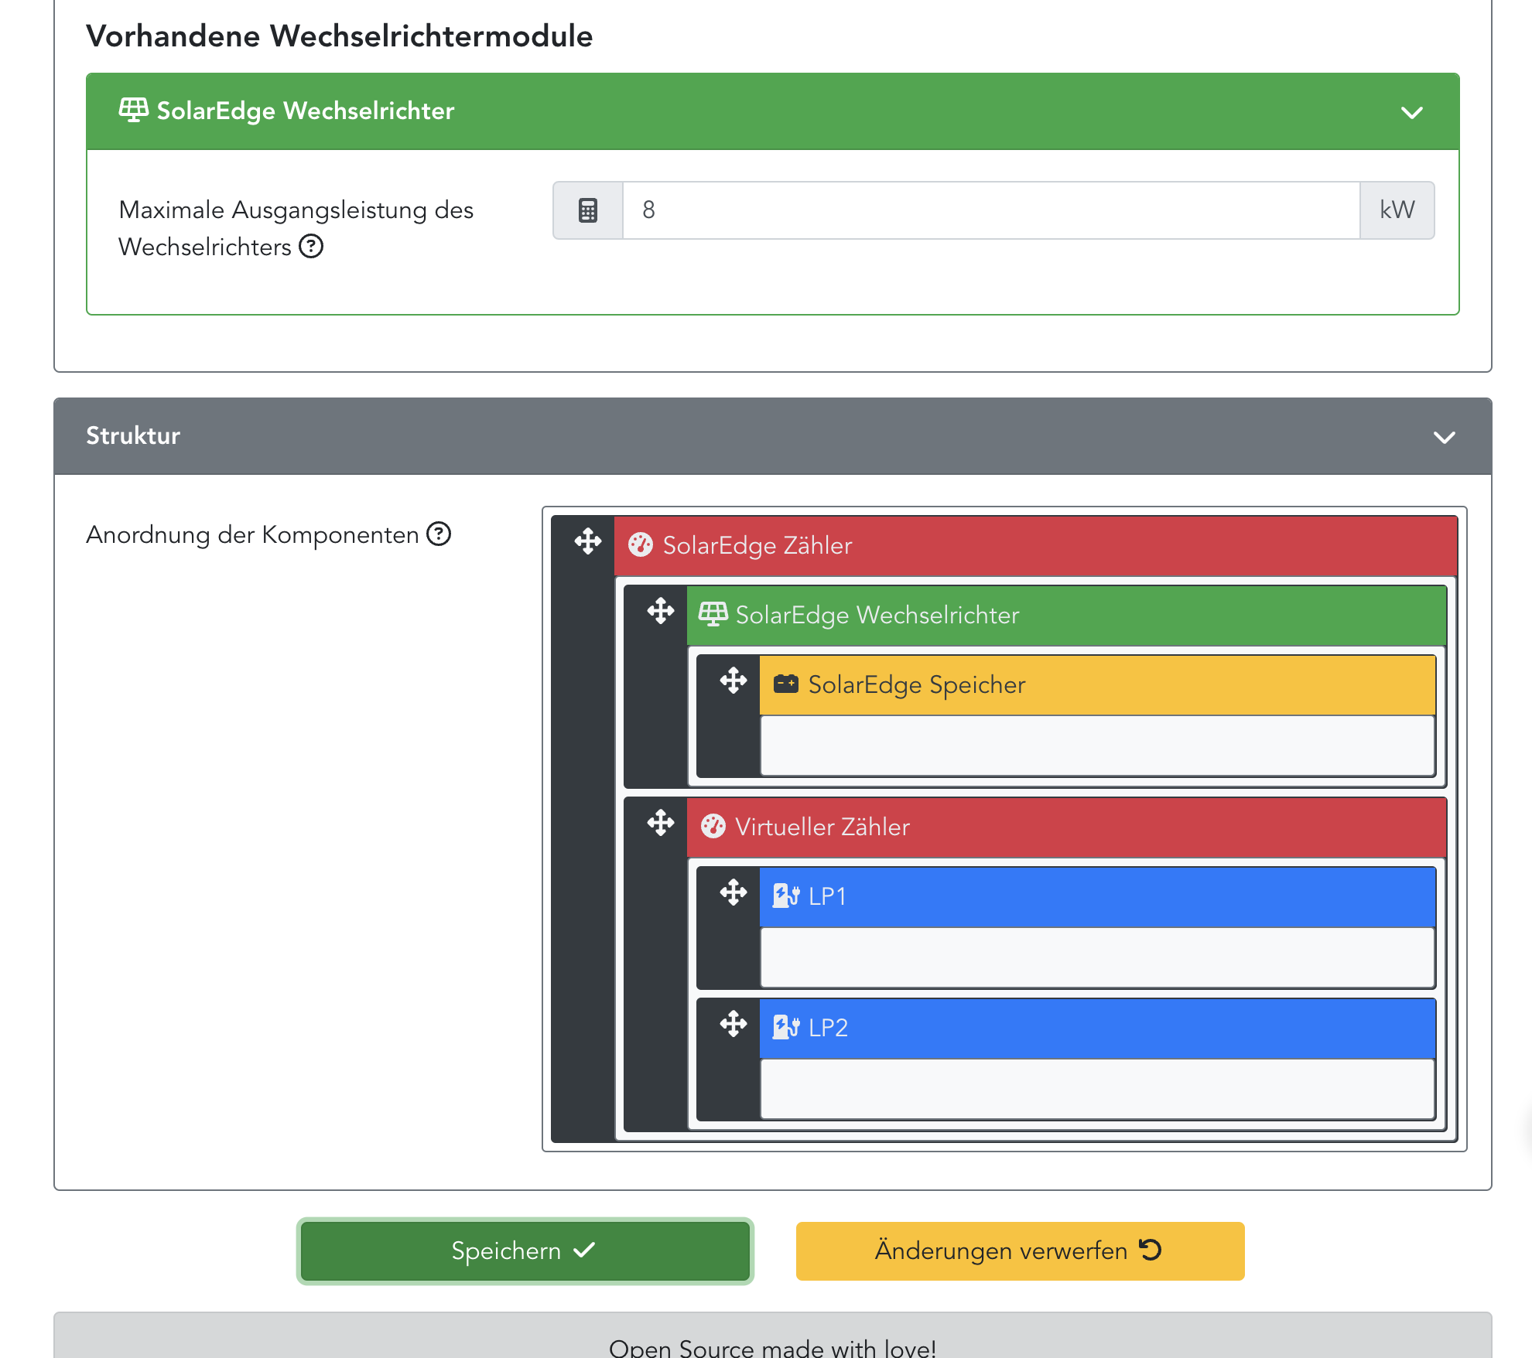Click empty drop area under LP1

(x=1098, y=957)
